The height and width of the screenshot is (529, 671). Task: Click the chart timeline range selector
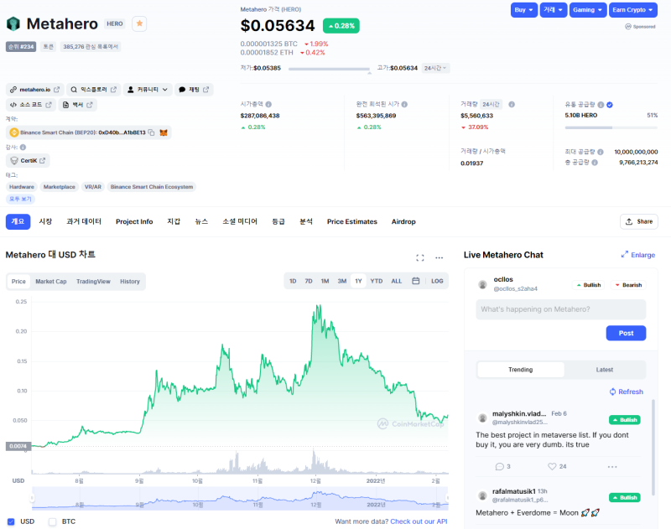(240, 498)
